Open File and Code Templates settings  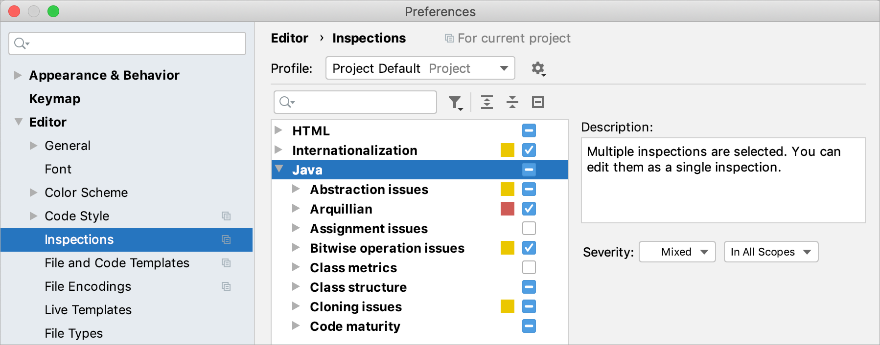coord(117,263)
